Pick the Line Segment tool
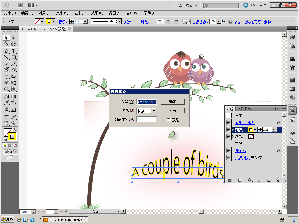The width and height of the screenshot is (299, 224). [x=6, y=57]
